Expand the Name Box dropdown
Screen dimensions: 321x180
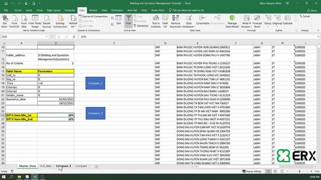pos(47,36)
